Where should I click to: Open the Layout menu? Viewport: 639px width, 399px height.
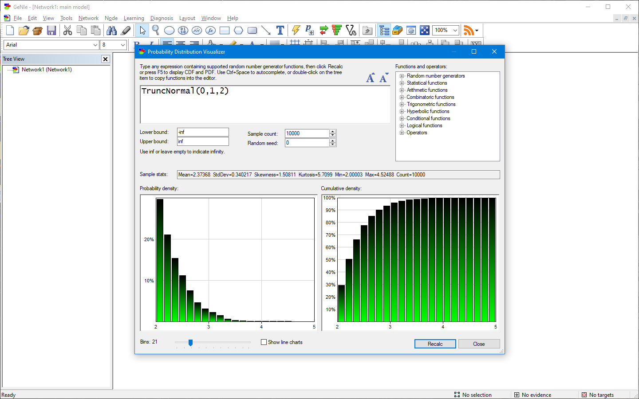(187, 18)
